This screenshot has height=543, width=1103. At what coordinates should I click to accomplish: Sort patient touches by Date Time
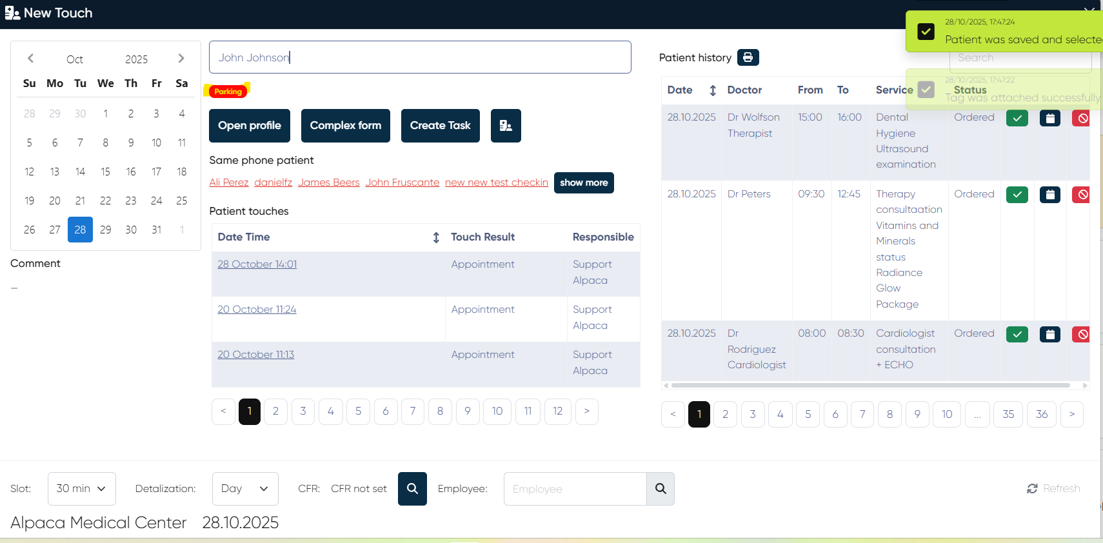436,237
